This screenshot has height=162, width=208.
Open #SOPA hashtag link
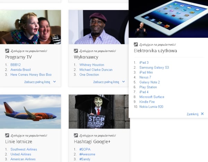(x=85, y=149)
